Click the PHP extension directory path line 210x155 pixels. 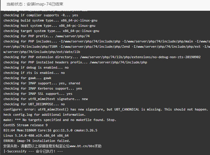[x=102, y=57]
